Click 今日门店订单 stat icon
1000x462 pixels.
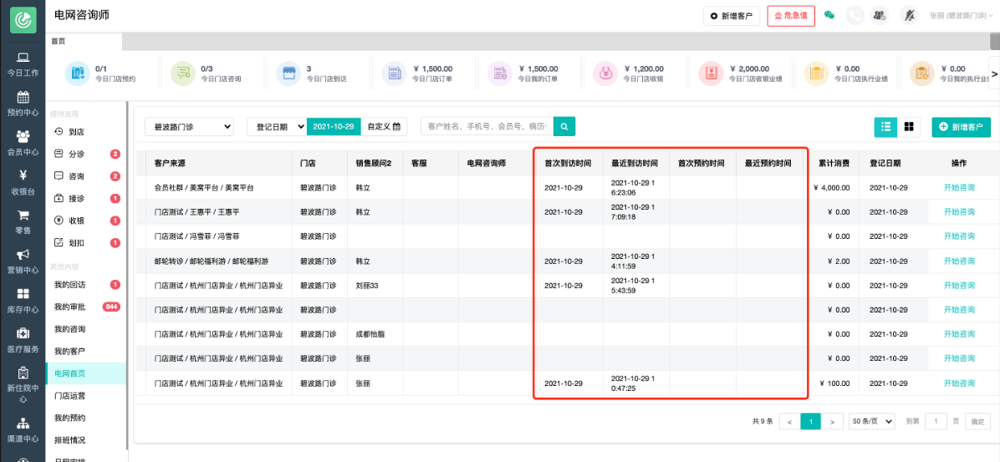394,74
